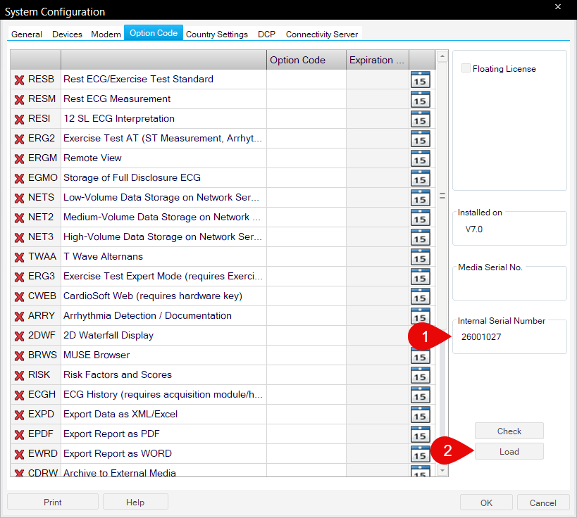Click red X status for NETS option
The width and height of the screenshot is (577, 518).
[x=19, y=198]
